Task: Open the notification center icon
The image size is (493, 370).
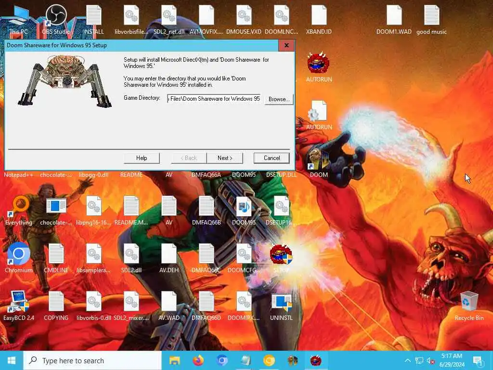Action: click(x=478, y=360)
